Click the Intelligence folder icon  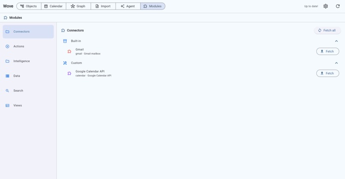(x=7, y=61)
